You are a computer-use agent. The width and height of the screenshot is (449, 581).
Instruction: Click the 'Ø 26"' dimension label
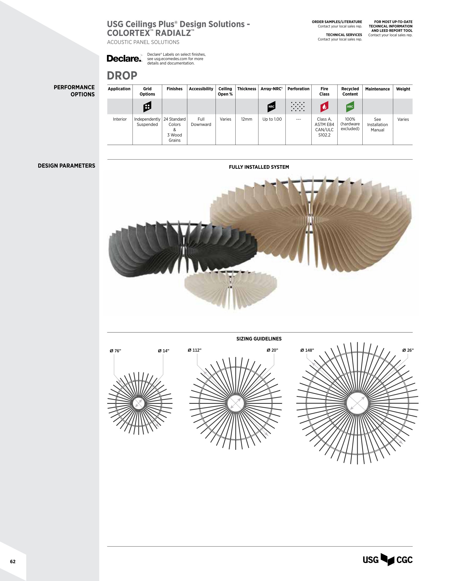(x=408, y=350)
